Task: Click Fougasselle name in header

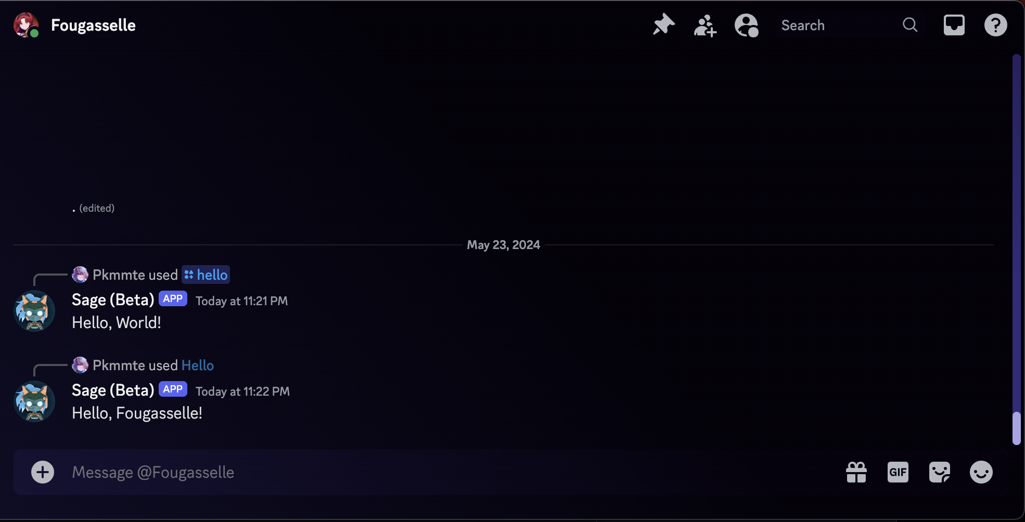Action: click(93, 25)
